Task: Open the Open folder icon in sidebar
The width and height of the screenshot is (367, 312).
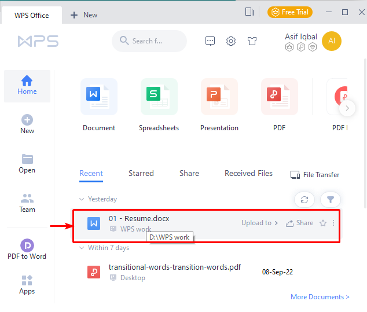Action: point(27,159)
